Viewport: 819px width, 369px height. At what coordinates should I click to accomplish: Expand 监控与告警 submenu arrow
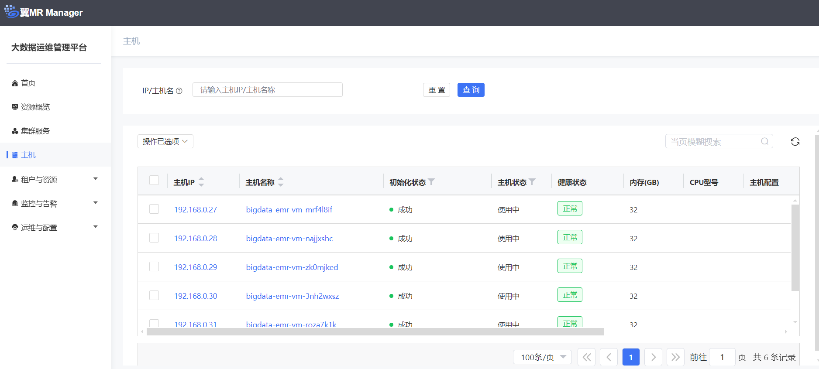pyautogui.click(x=96, y=203)
